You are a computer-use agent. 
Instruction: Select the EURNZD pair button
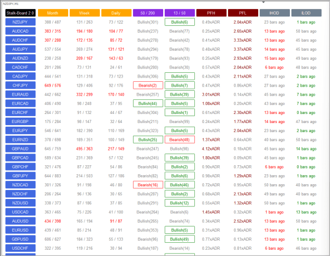click(21, 140)
